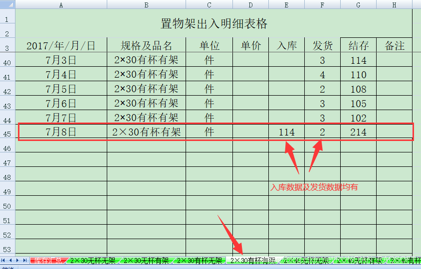Screen dimensions: 421x269
Task: Open the 库存汇总 sheet tab
Action: click(x=48, y=261)
